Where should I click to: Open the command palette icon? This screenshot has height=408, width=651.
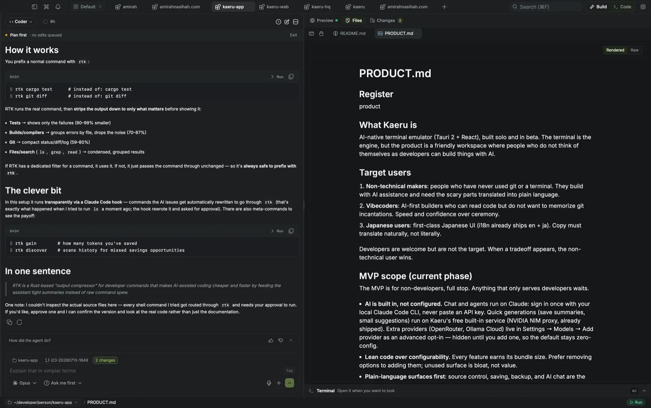(46, 7)
